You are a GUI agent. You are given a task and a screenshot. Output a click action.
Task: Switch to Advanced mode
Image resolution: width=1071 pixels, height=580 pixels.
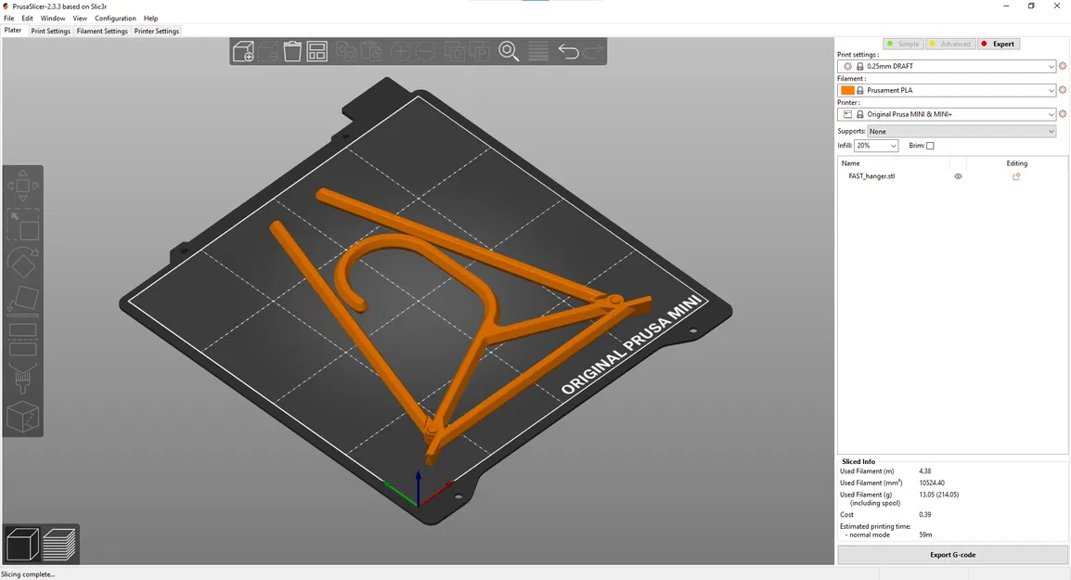[x=950, y=44]
